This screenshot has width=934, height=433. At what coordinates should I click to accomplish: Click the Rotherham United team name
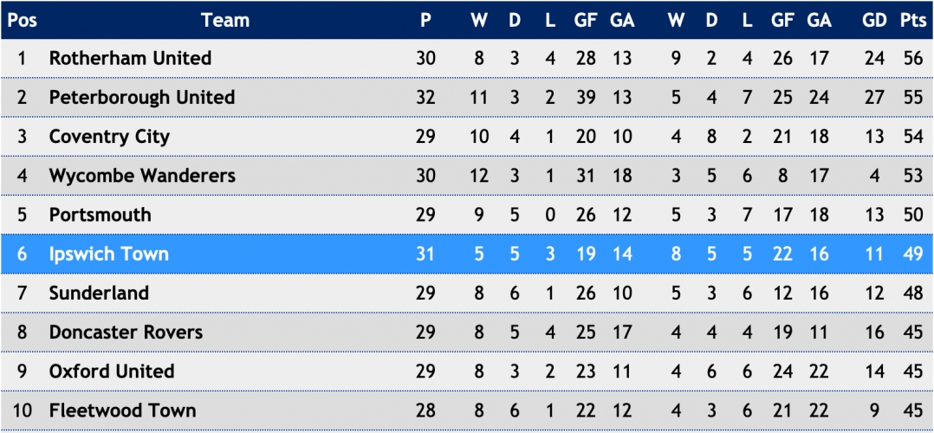click(130, 58)
